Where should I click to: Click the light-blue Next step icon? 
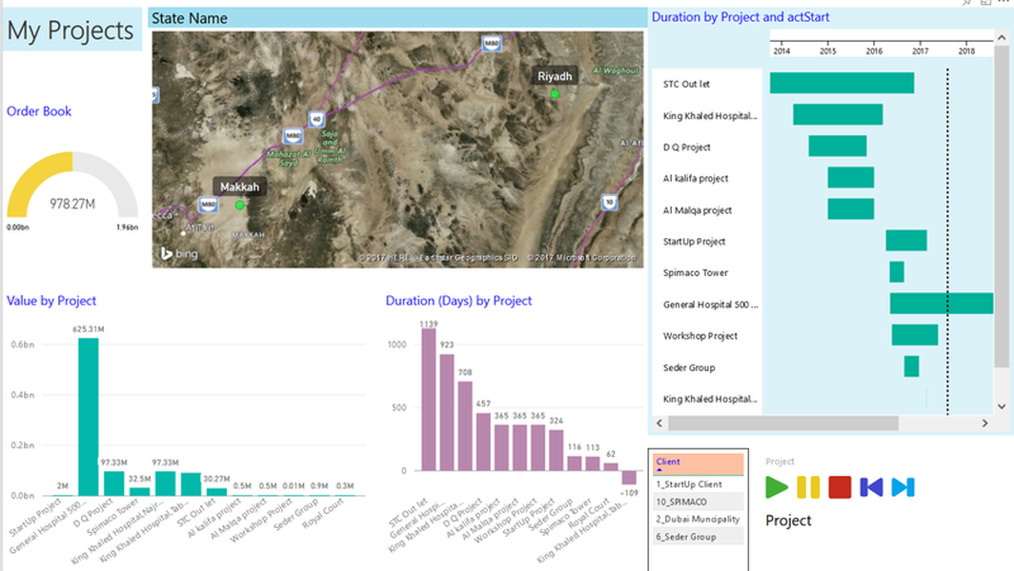point(902,487)
